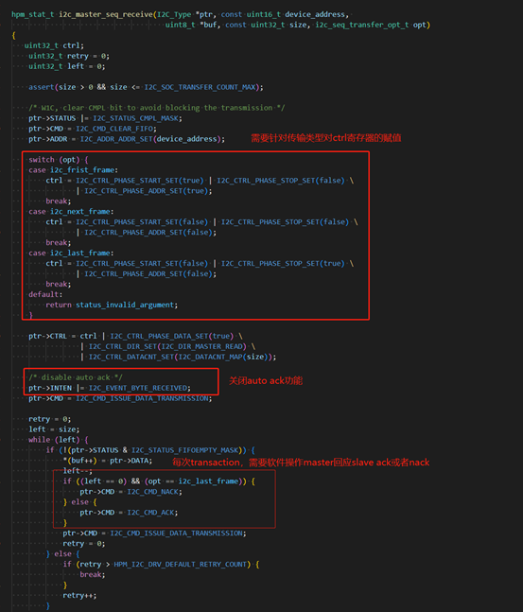Image resolution: width=523 pixels, height=612 pixels.
Task: Click the function name i2c_master_seq_receive
Action: coord(106,14)
